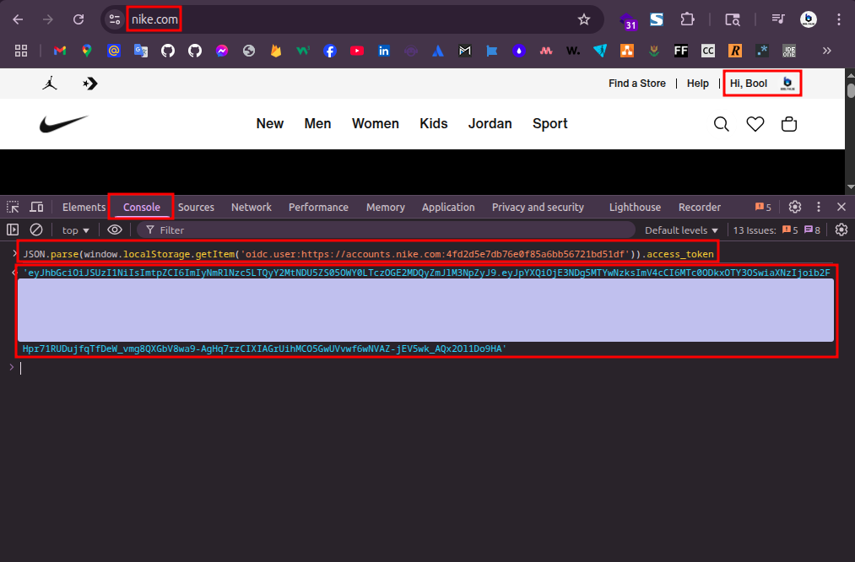Switch to Privacy and security tab
855x562 pixels.
click(538, 207)
